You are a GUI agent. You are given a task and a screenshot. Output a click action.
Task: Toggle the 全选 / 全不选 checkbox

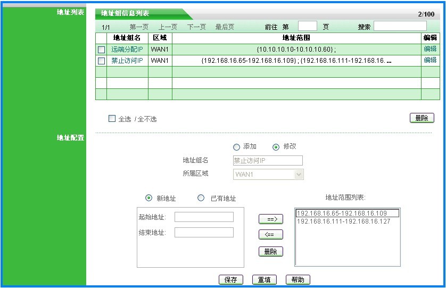pos(112,119)
